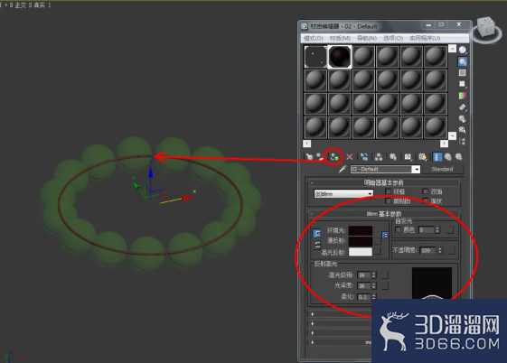Click the 高光级别 spinner arrows
The width and height of the screenshot is (507, 363).
tap(374, 275)
